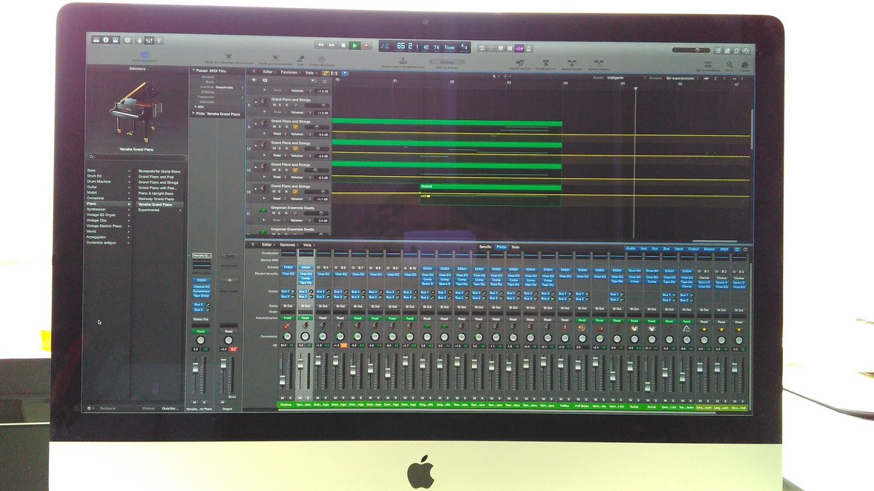Screen dimensions: 874x491
Task: Toggle the purple count-in button
Action: coord(519,48)
